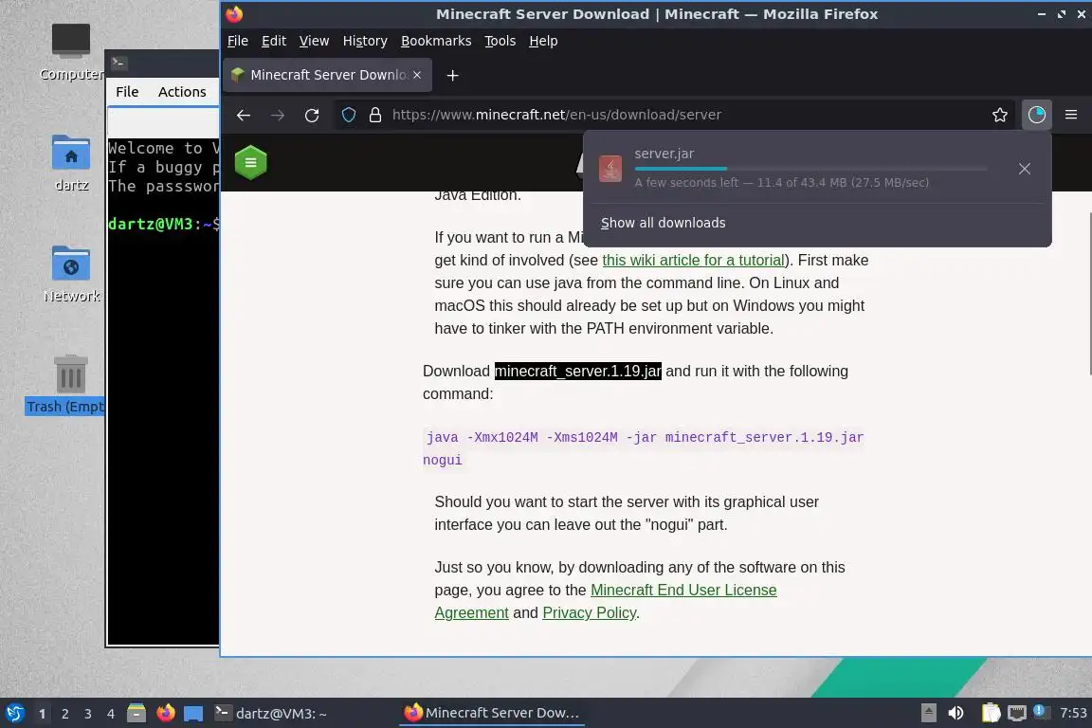Bookmark this page with the star icon

[1000, 115]
